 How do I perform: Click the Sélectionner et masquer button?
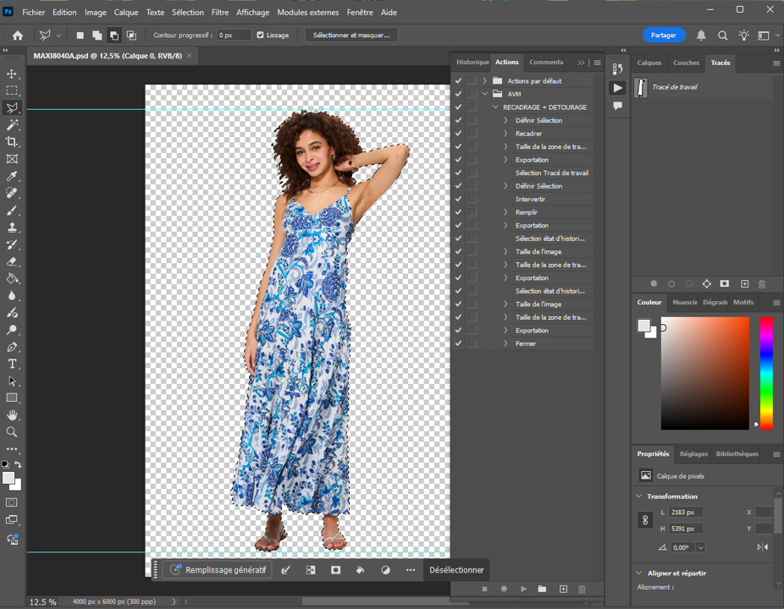pos(351,36)
